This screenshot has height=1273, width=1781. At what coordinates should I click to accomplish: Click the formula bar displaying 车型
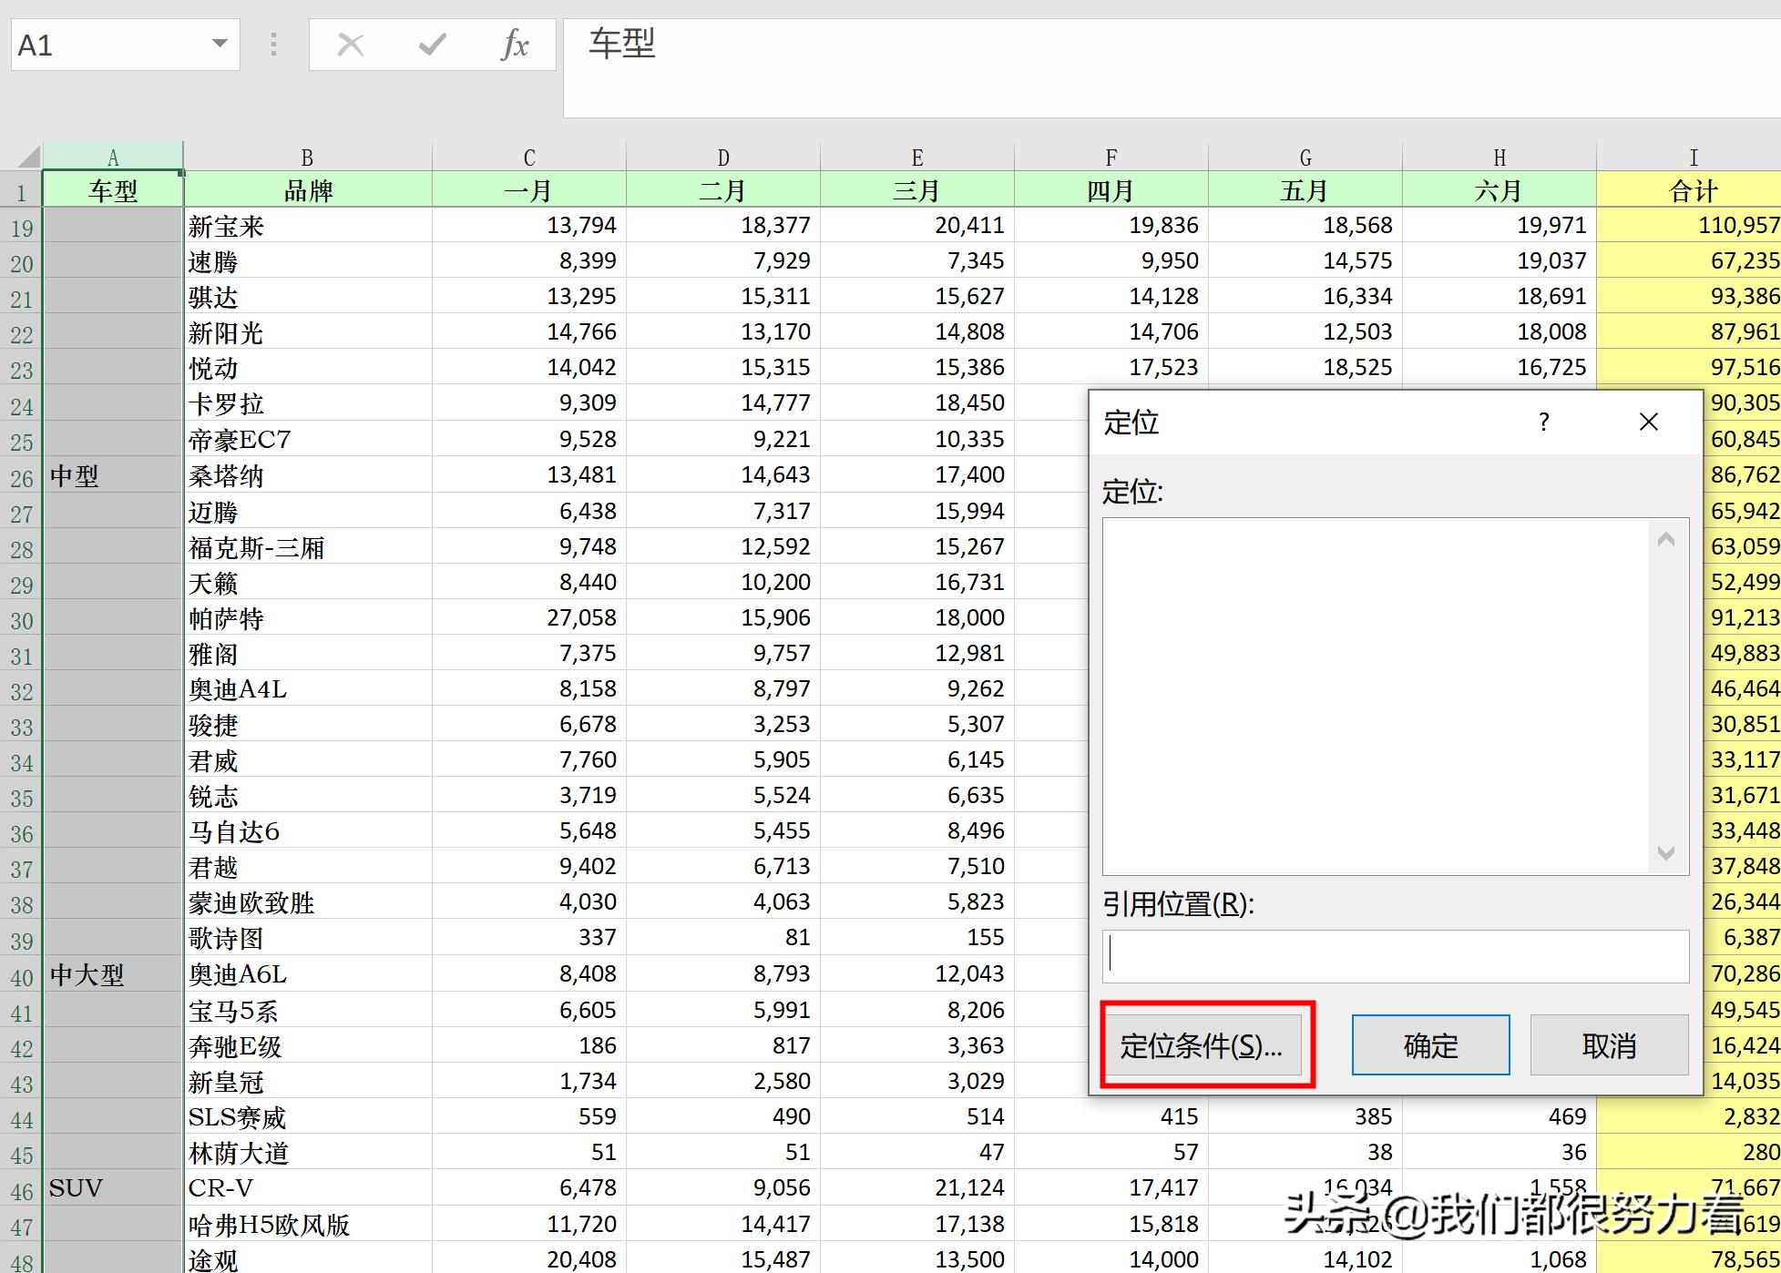coord(820,44)
